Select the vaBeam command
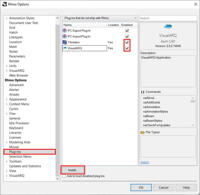 (149, 116)
